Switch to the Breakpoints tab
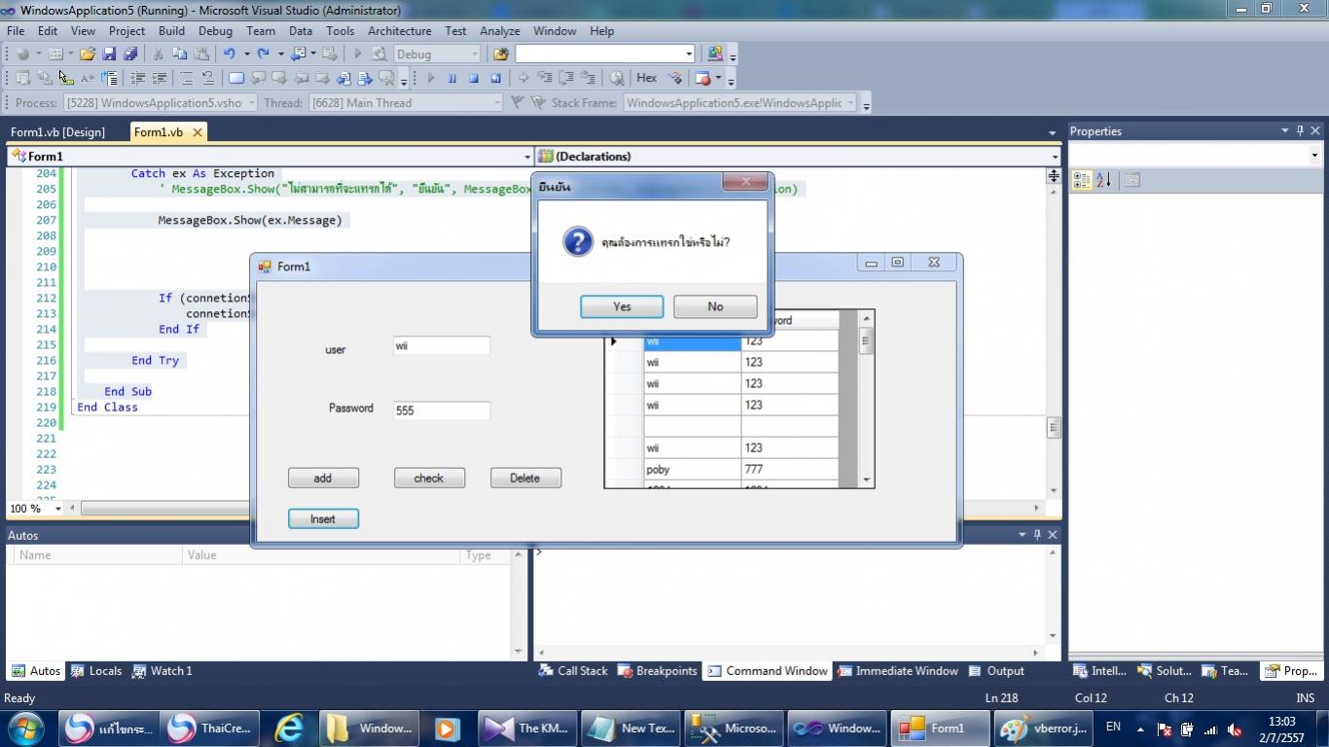Image resolution: width=1329 pixels, height=747 pixels. point(659,671)
